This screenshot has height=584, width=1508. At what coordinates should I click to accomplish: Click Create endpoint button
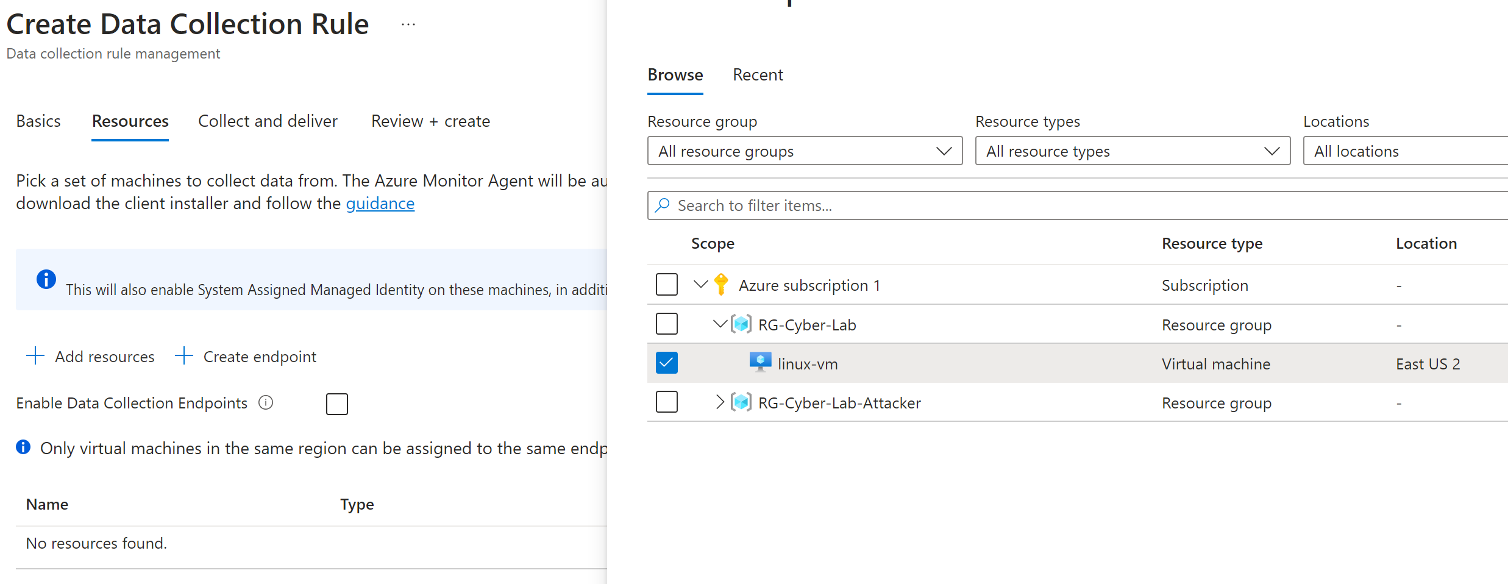(246, 357)
